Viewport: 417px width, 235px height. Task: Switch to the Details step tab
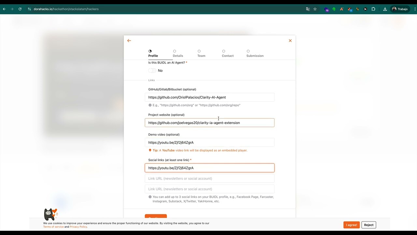pyautogui.click(x=178, y=54)
